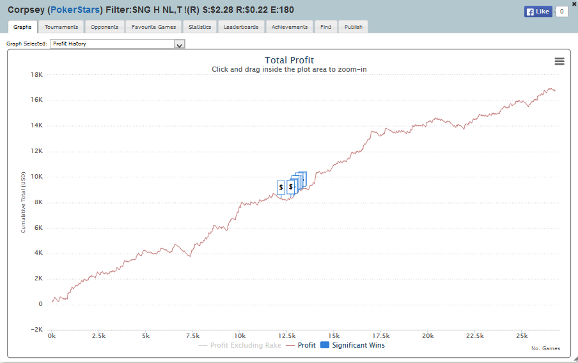Select the Graphs tab
This screenshot has width=578, height=363.
(x=22, y=27)
